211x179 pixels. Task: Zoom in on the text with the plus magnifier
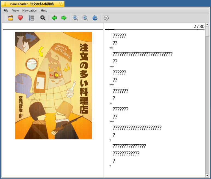coord(75,18)
